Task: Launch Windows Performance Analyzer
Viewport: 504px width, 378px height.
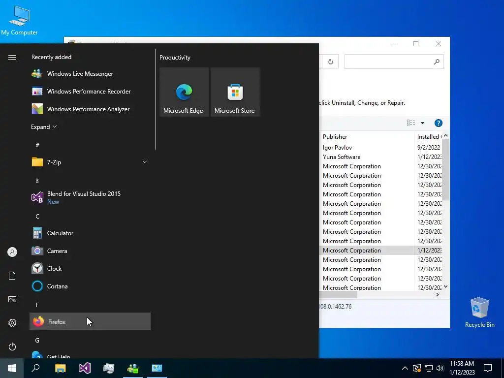Action: tap(90, 109)
